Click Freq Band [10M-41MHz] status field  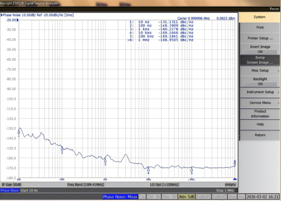85,185
